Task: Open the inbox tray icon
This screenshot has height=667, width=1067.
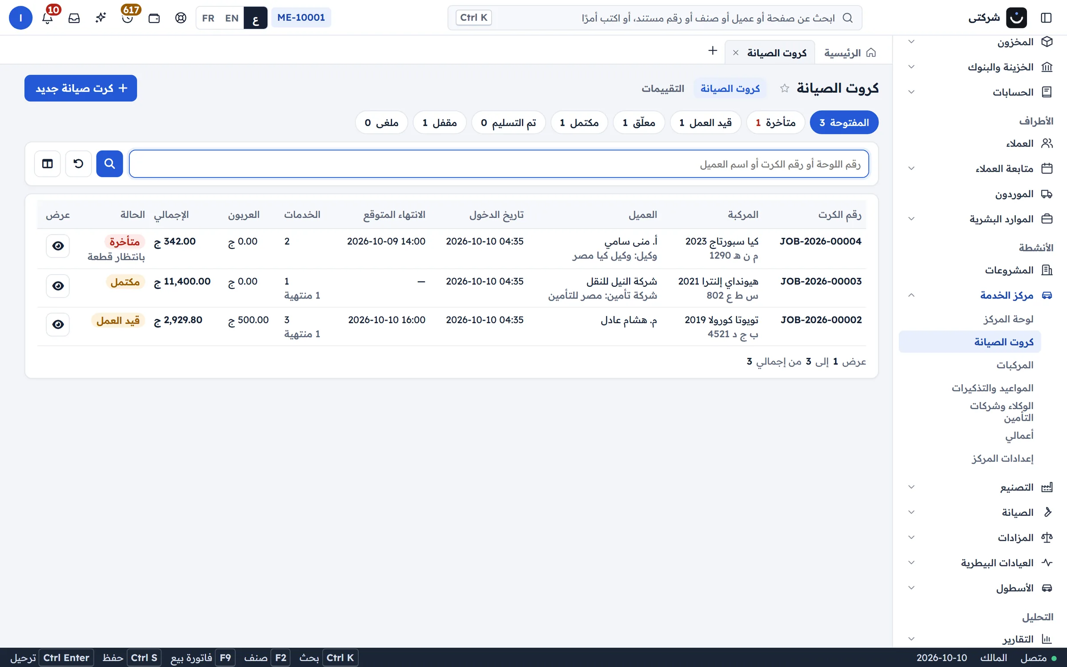Action: [74, 18]
